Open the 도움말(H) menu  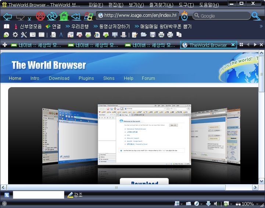(209, 5)
